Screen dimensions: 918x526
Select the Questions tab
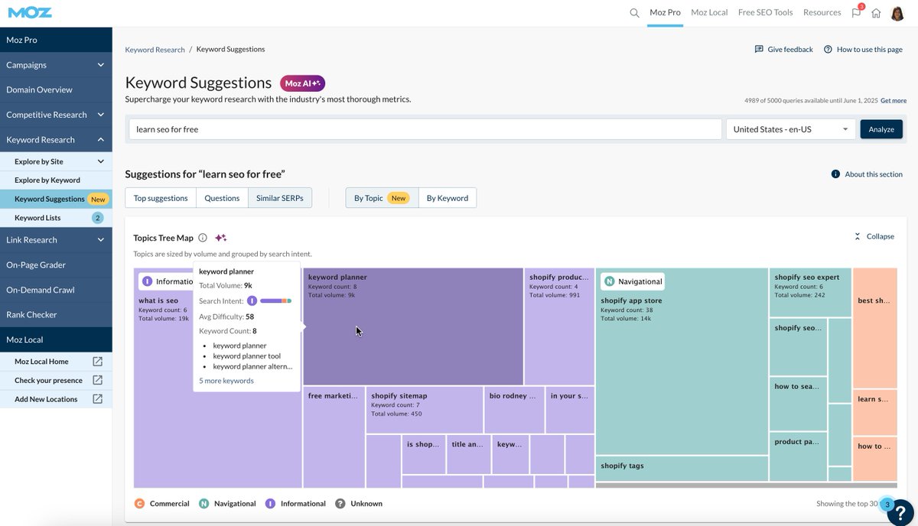click(222, 198)
